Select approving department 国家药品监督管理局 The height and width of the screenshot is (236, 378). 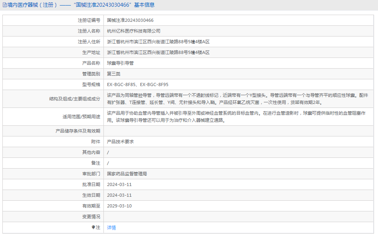127,174
